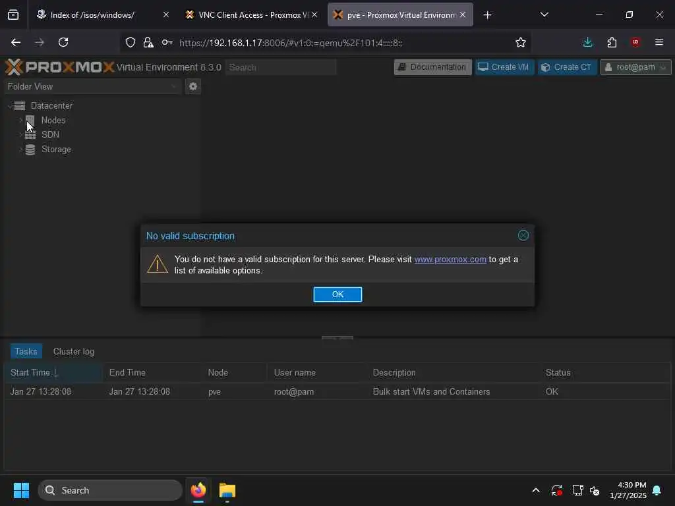The height and width of the screenshot is (506, 675).
Task: Click the task's pve node cell
Action: tap(214, 392)
